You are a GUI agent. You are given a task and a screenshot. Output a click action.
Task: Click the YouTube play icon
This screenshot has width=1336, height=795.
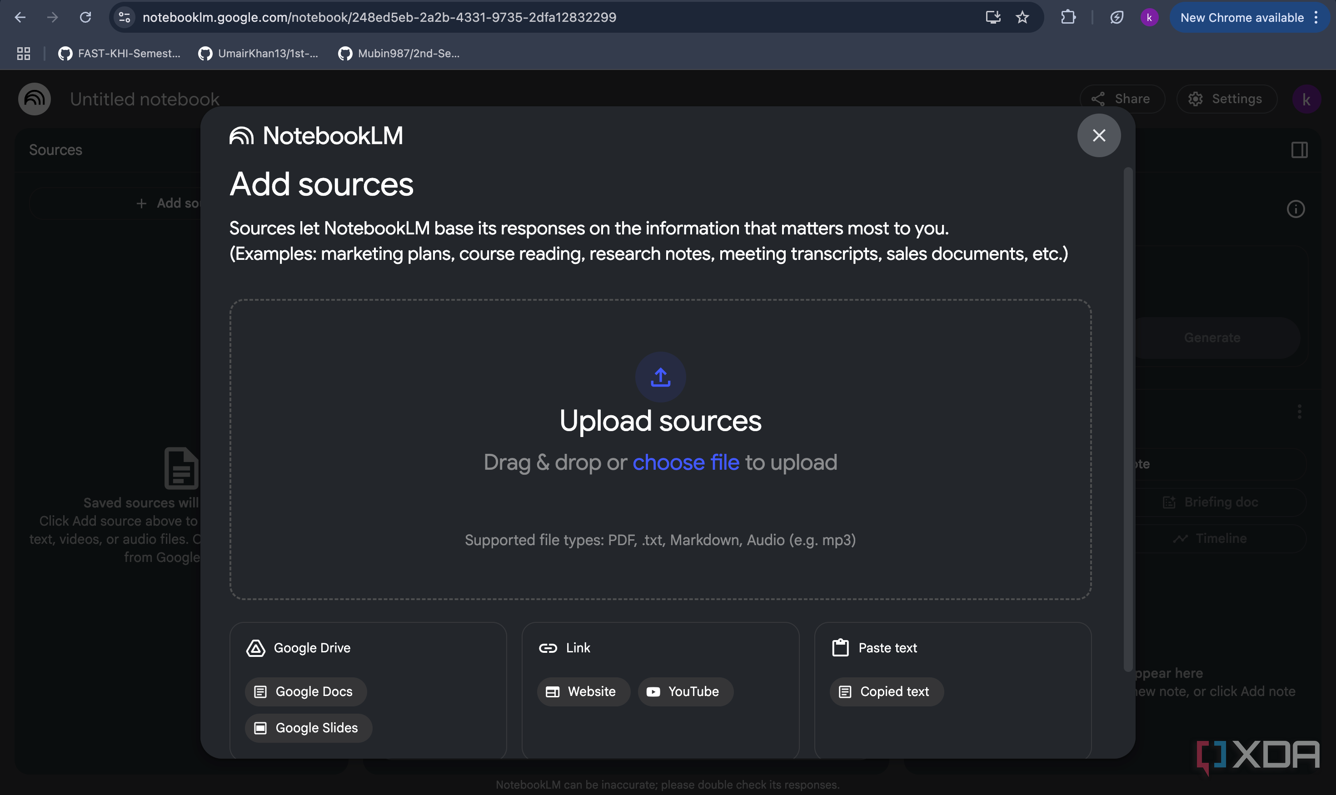click(653, 691)
